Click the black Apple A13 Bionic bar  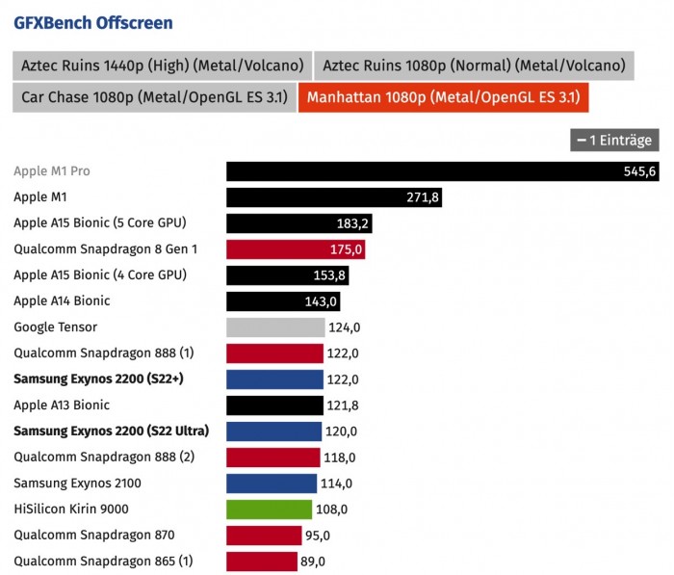pos(274,405)
